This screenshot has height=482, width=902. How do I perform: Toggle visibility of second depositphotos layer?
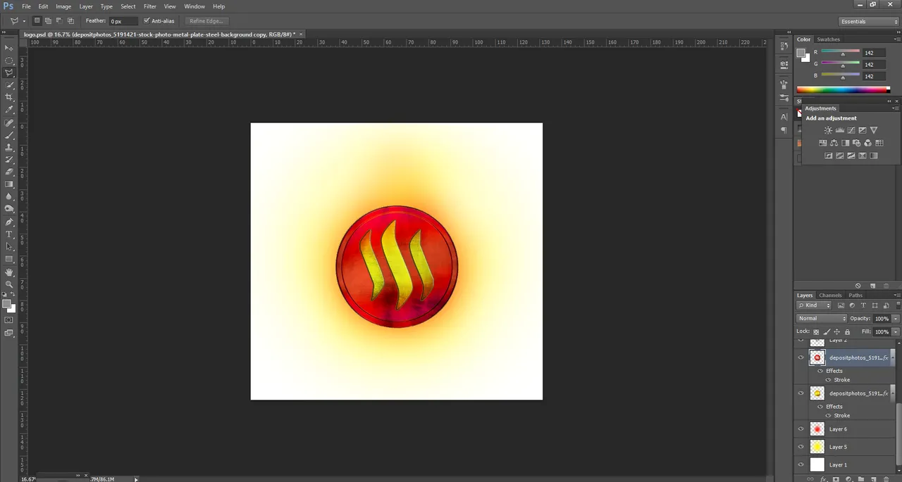(801, 393)
